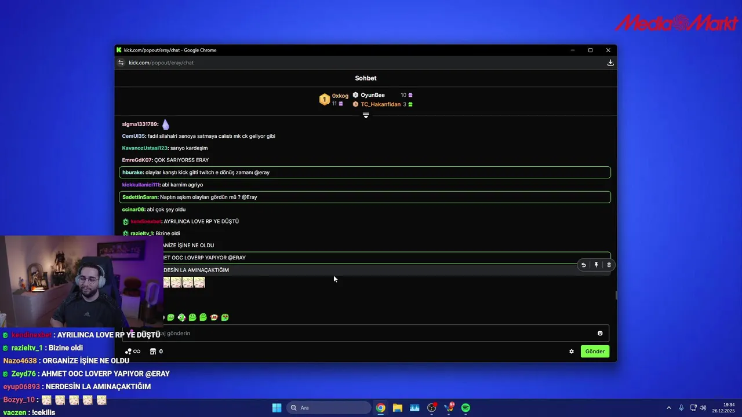Click username kickkullanici111
The height and width of the screenshot is (417, 742).
click(141, 185)
